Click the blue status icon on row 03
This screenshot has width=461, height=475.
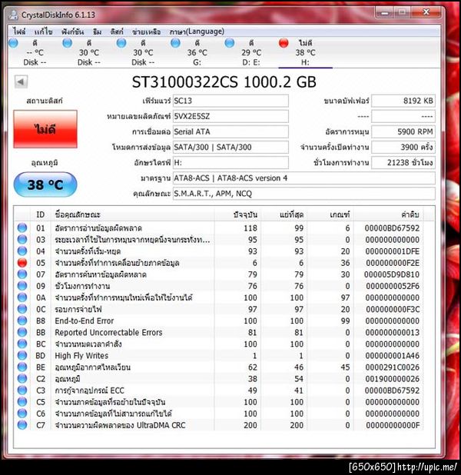22,239
